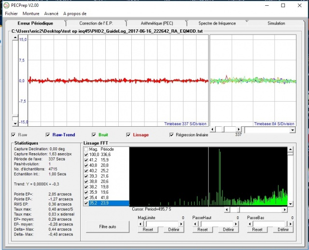Screen dimensions: 309x250
Task: Click PasseHaut slider left arrow
Action: [x=195, y=224]
